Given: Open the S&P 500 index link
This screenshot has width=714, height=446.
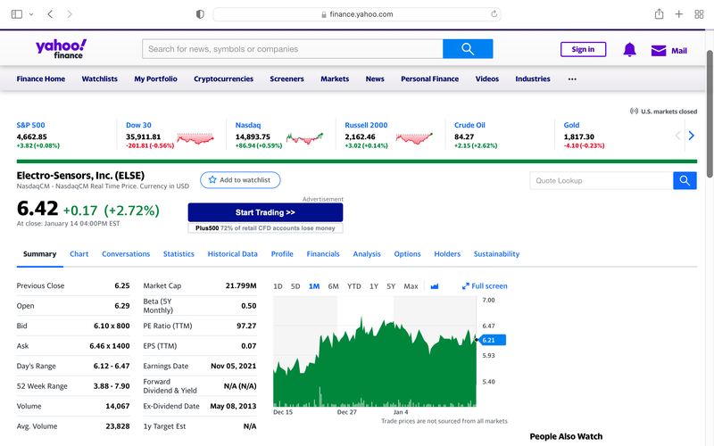Looking at the screenshot, I should tap(31, 125).
